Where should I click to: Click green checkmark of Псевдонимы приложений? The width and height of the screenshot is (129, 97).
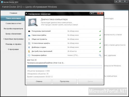pos(100,31)
